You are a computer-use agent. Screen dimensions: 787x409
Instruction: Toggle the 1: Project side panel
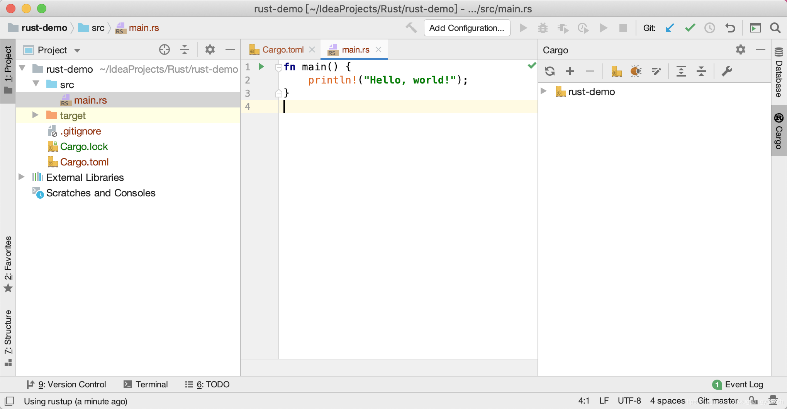(8, 70)
